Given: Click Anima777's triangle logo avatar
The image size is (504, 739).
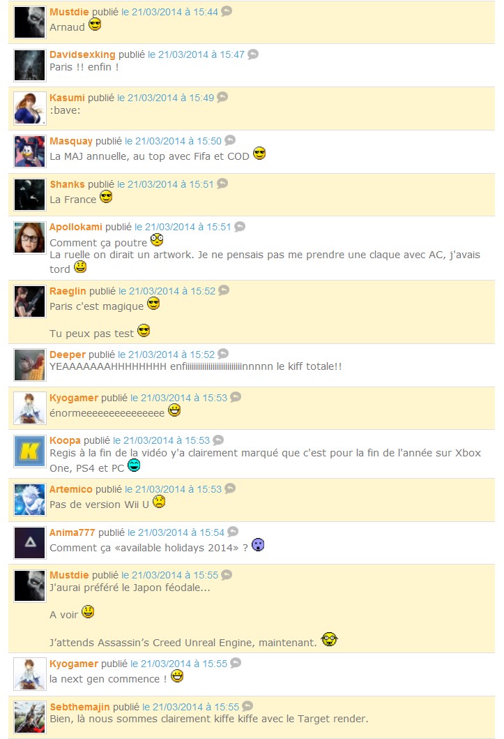Looking at the screenshot, I should (x=30, y=543).
